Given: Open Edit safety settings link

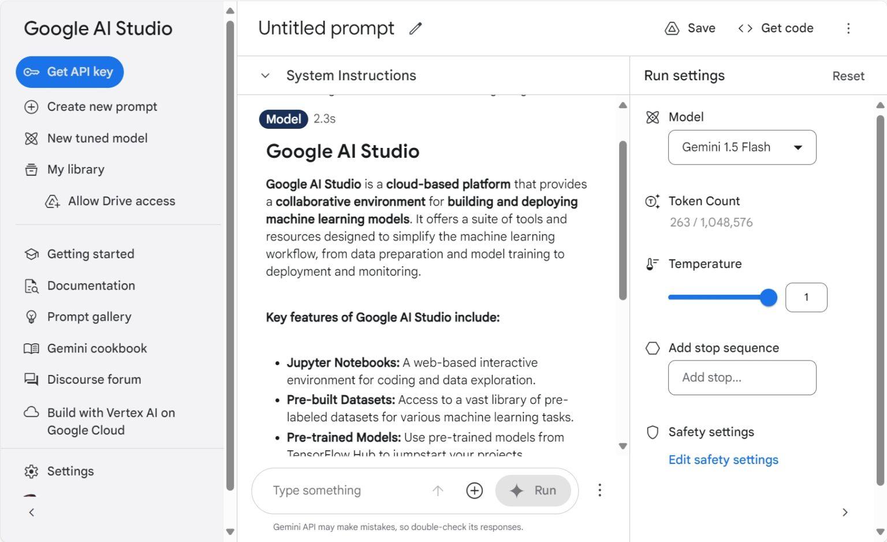Looking at the screenshot, I should 724,460.
